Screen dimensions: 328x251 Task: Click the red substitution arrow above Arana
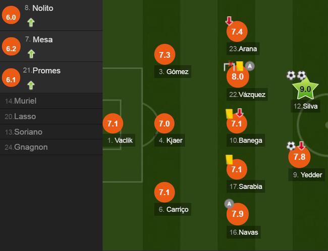coord(229,21)
